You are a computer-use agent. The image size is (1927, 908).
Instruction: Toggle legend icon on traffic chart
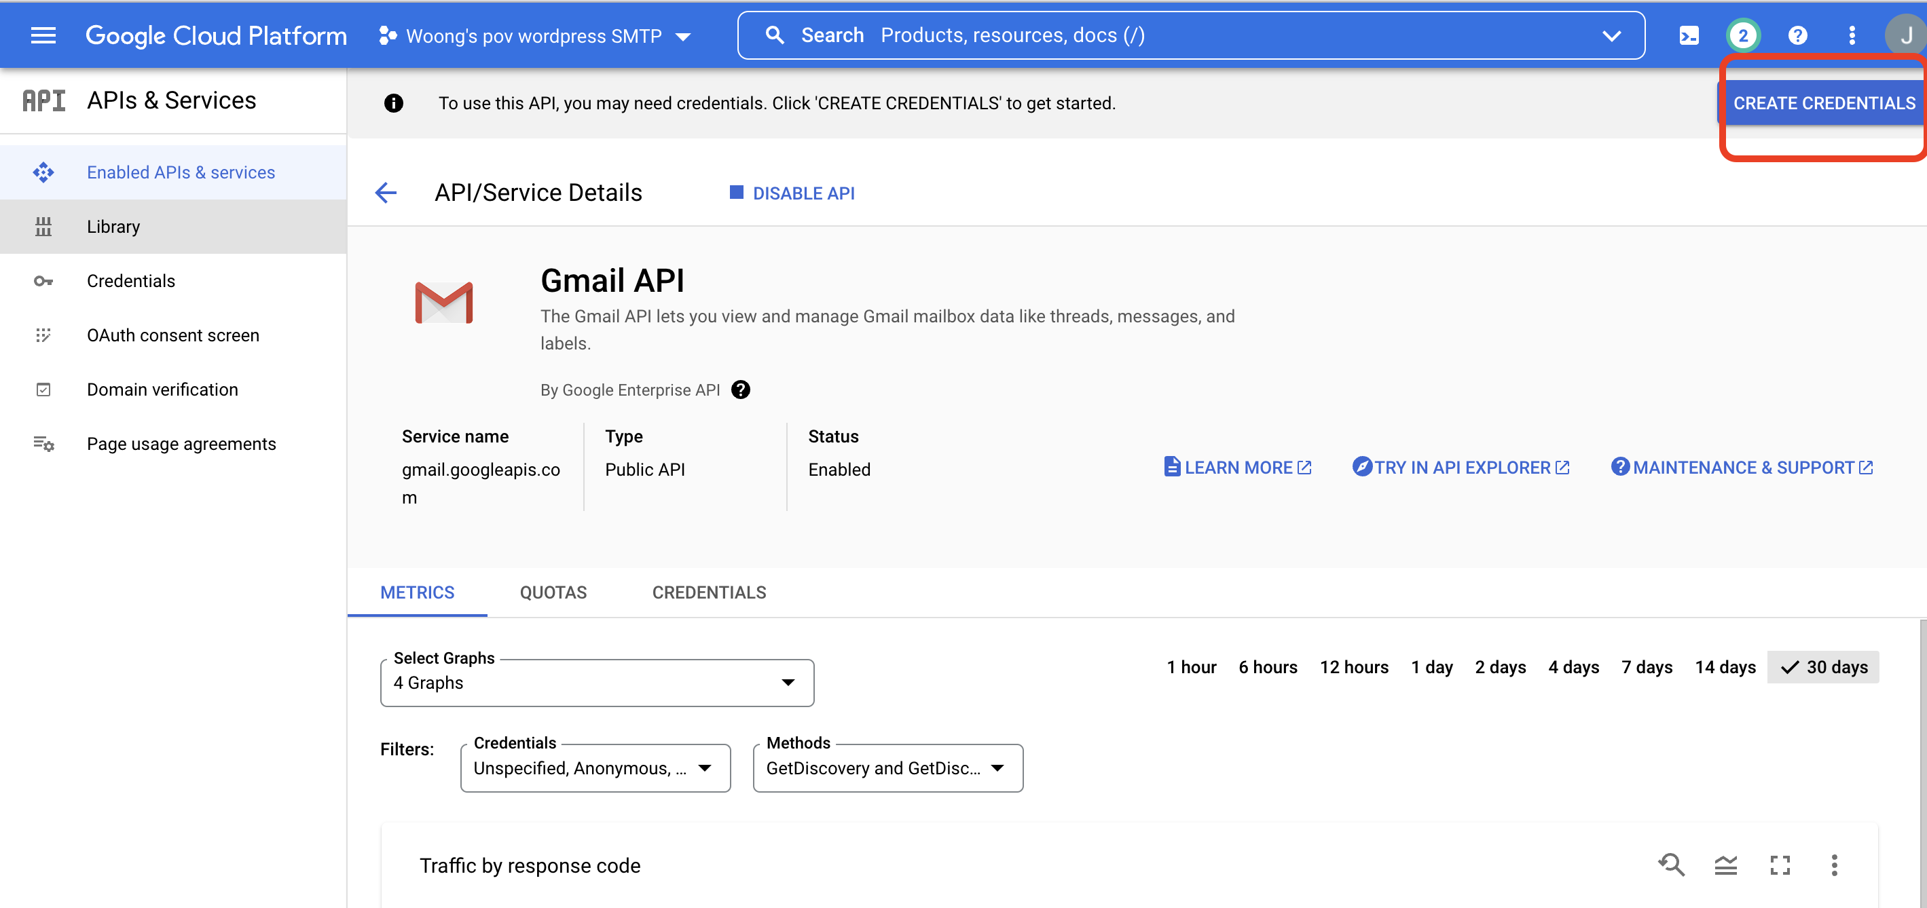1726,865
